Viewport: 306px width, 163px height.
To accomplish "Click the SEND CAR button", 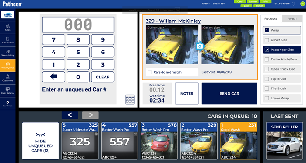I will (229, 93).
